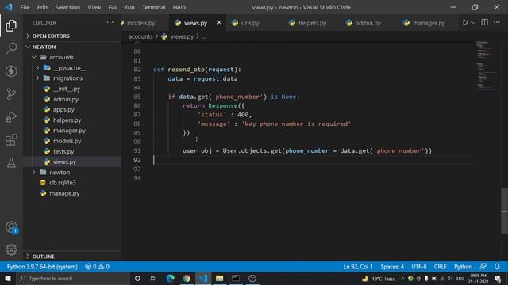Split the editor to the right

pos(485,22)
